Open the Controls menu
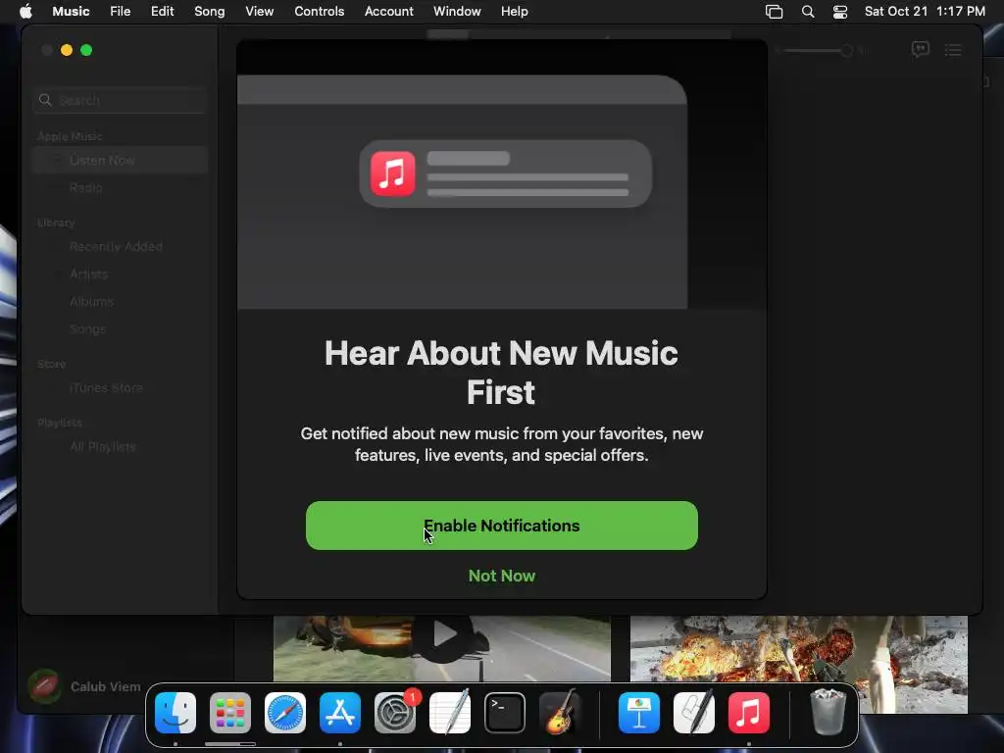1004x753 pixels. click(319, 11)
